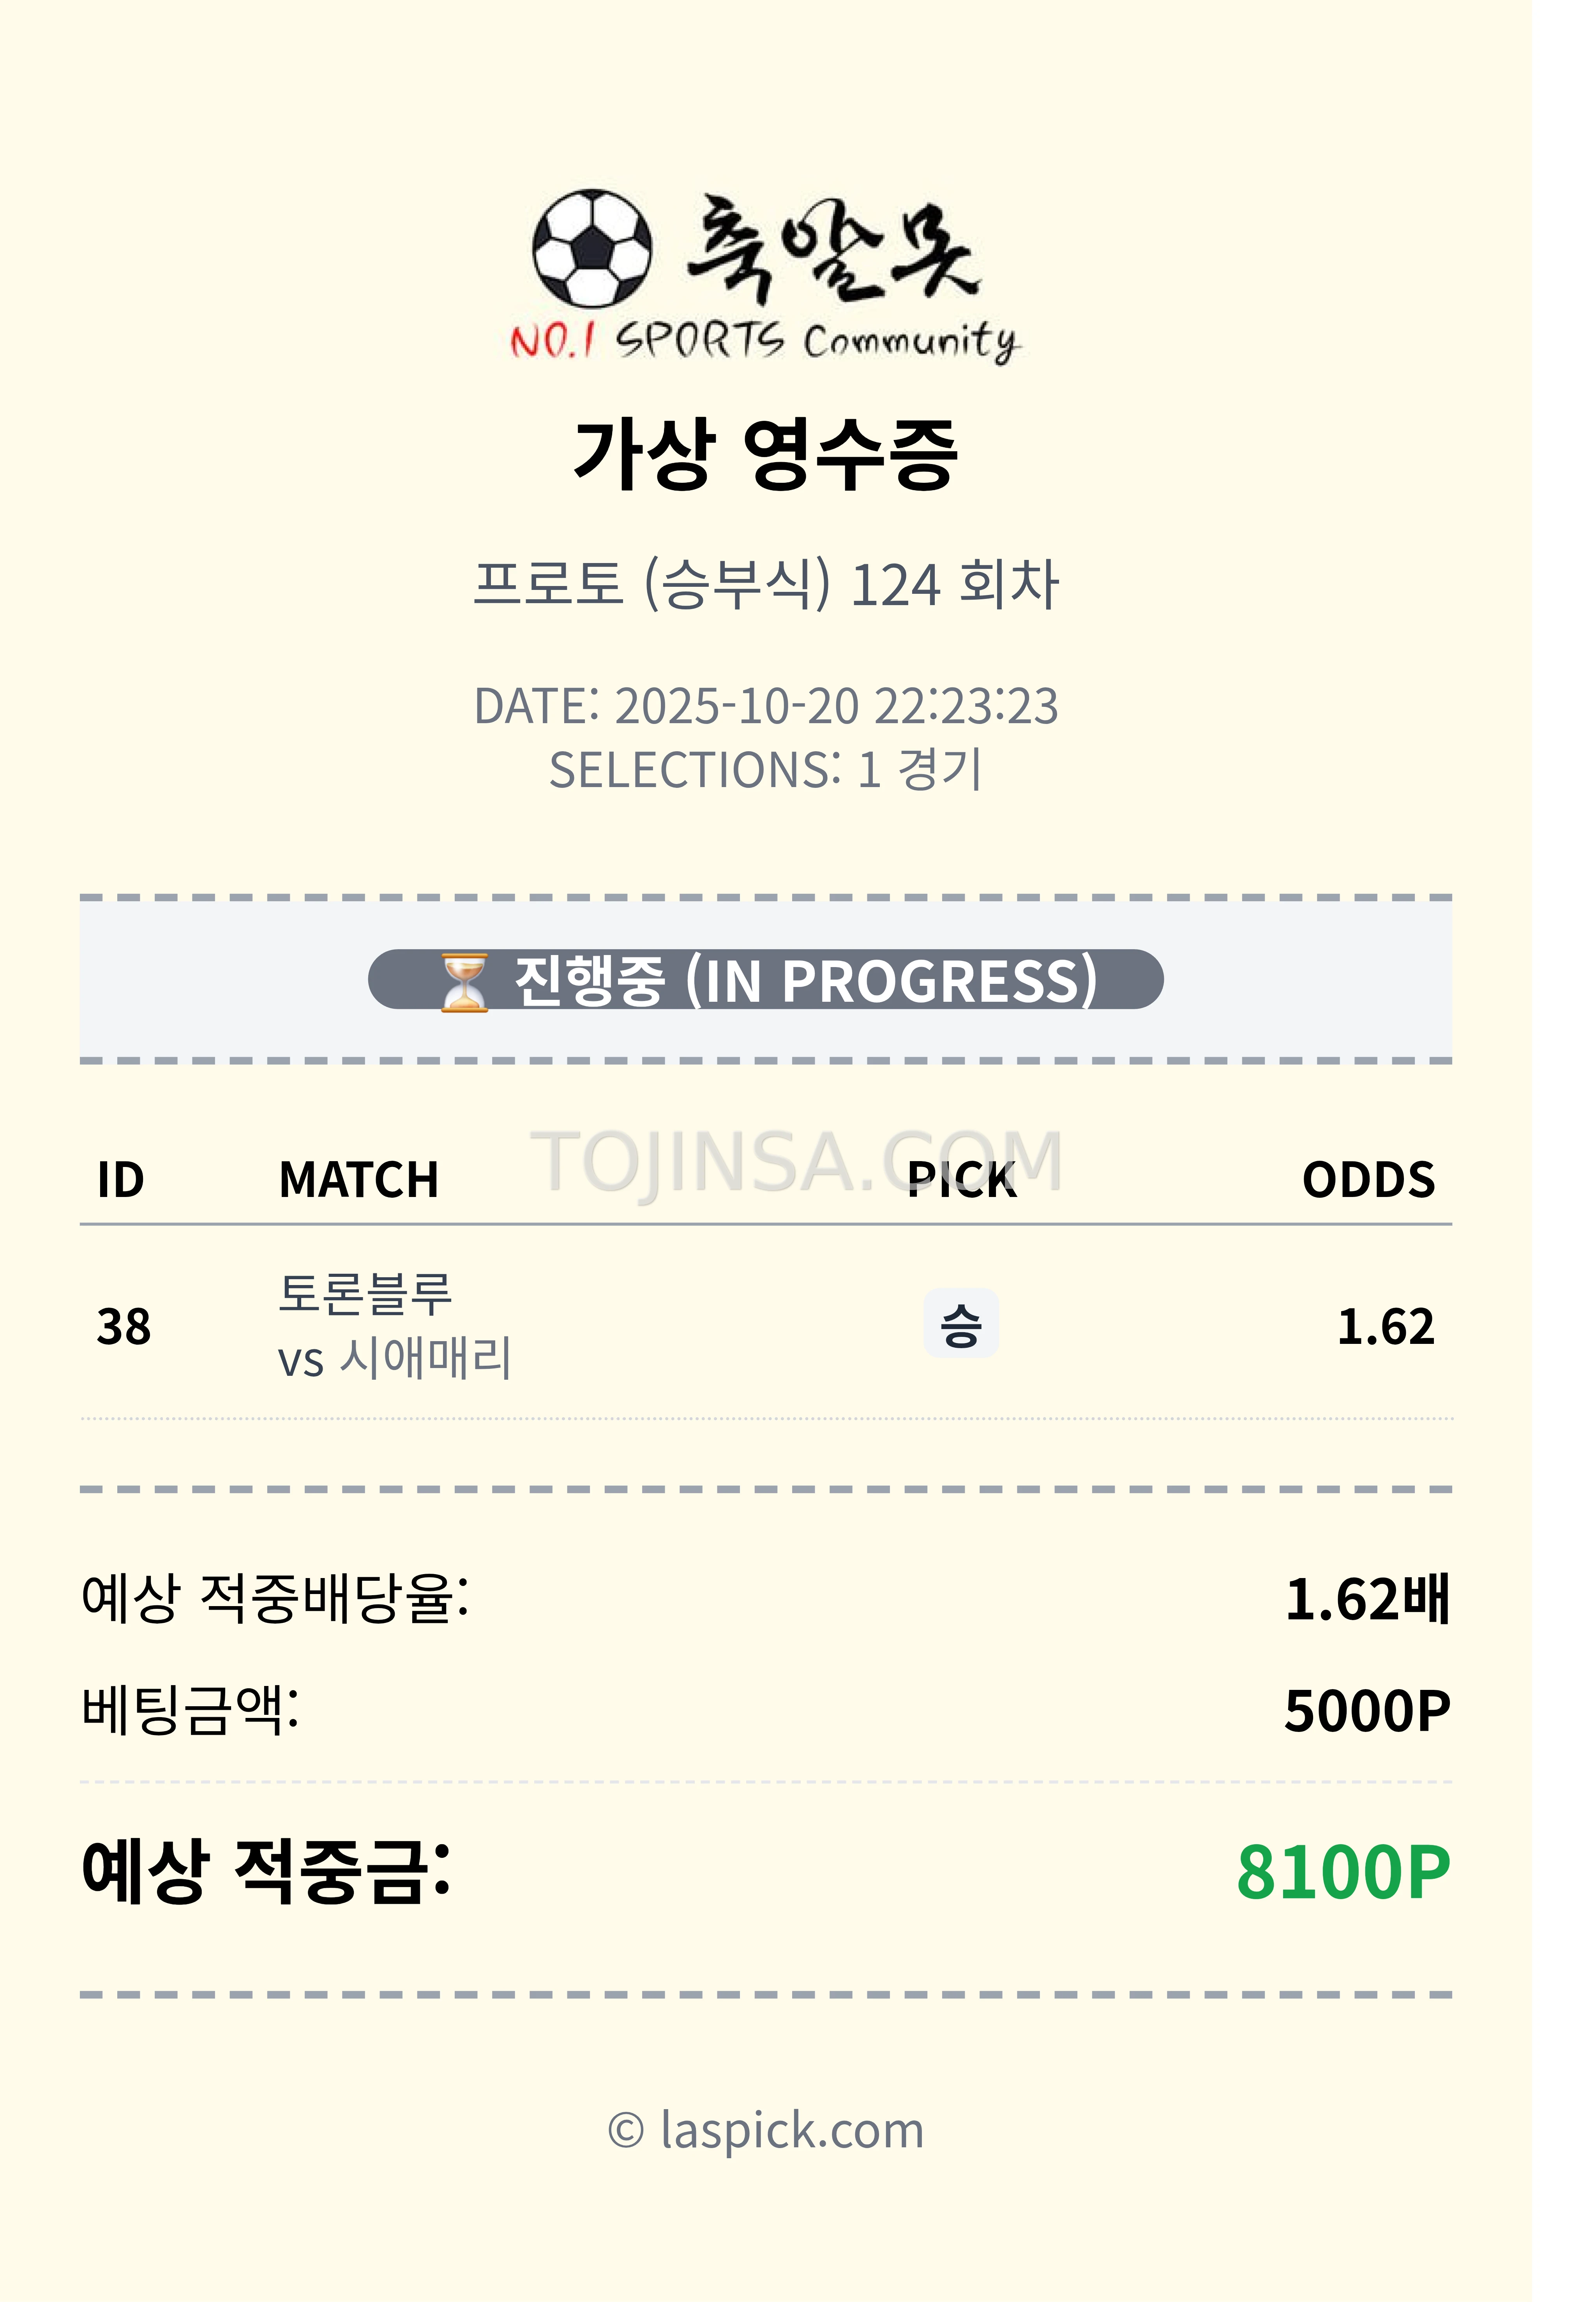Click the SELECTIONS 1 경기 line
This screenshot has width=1596, height=2302.
coord(766,770)
